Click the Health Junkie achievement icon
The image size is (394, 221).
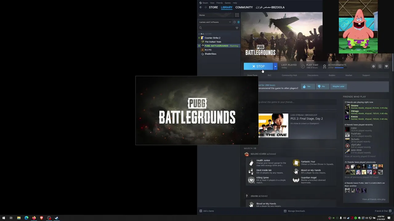[x=251, y=163]
